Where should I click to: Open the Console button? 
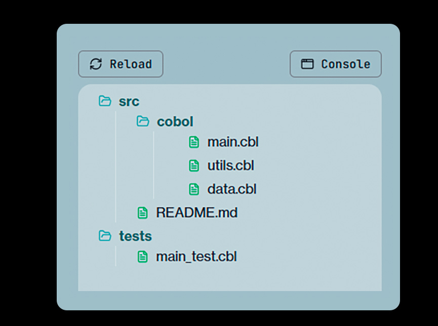(335, 64)
